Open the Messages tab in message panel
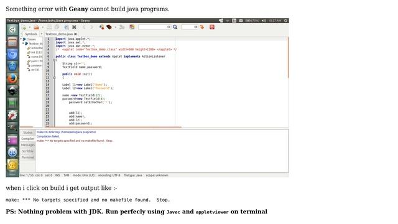 coord(28,145)
